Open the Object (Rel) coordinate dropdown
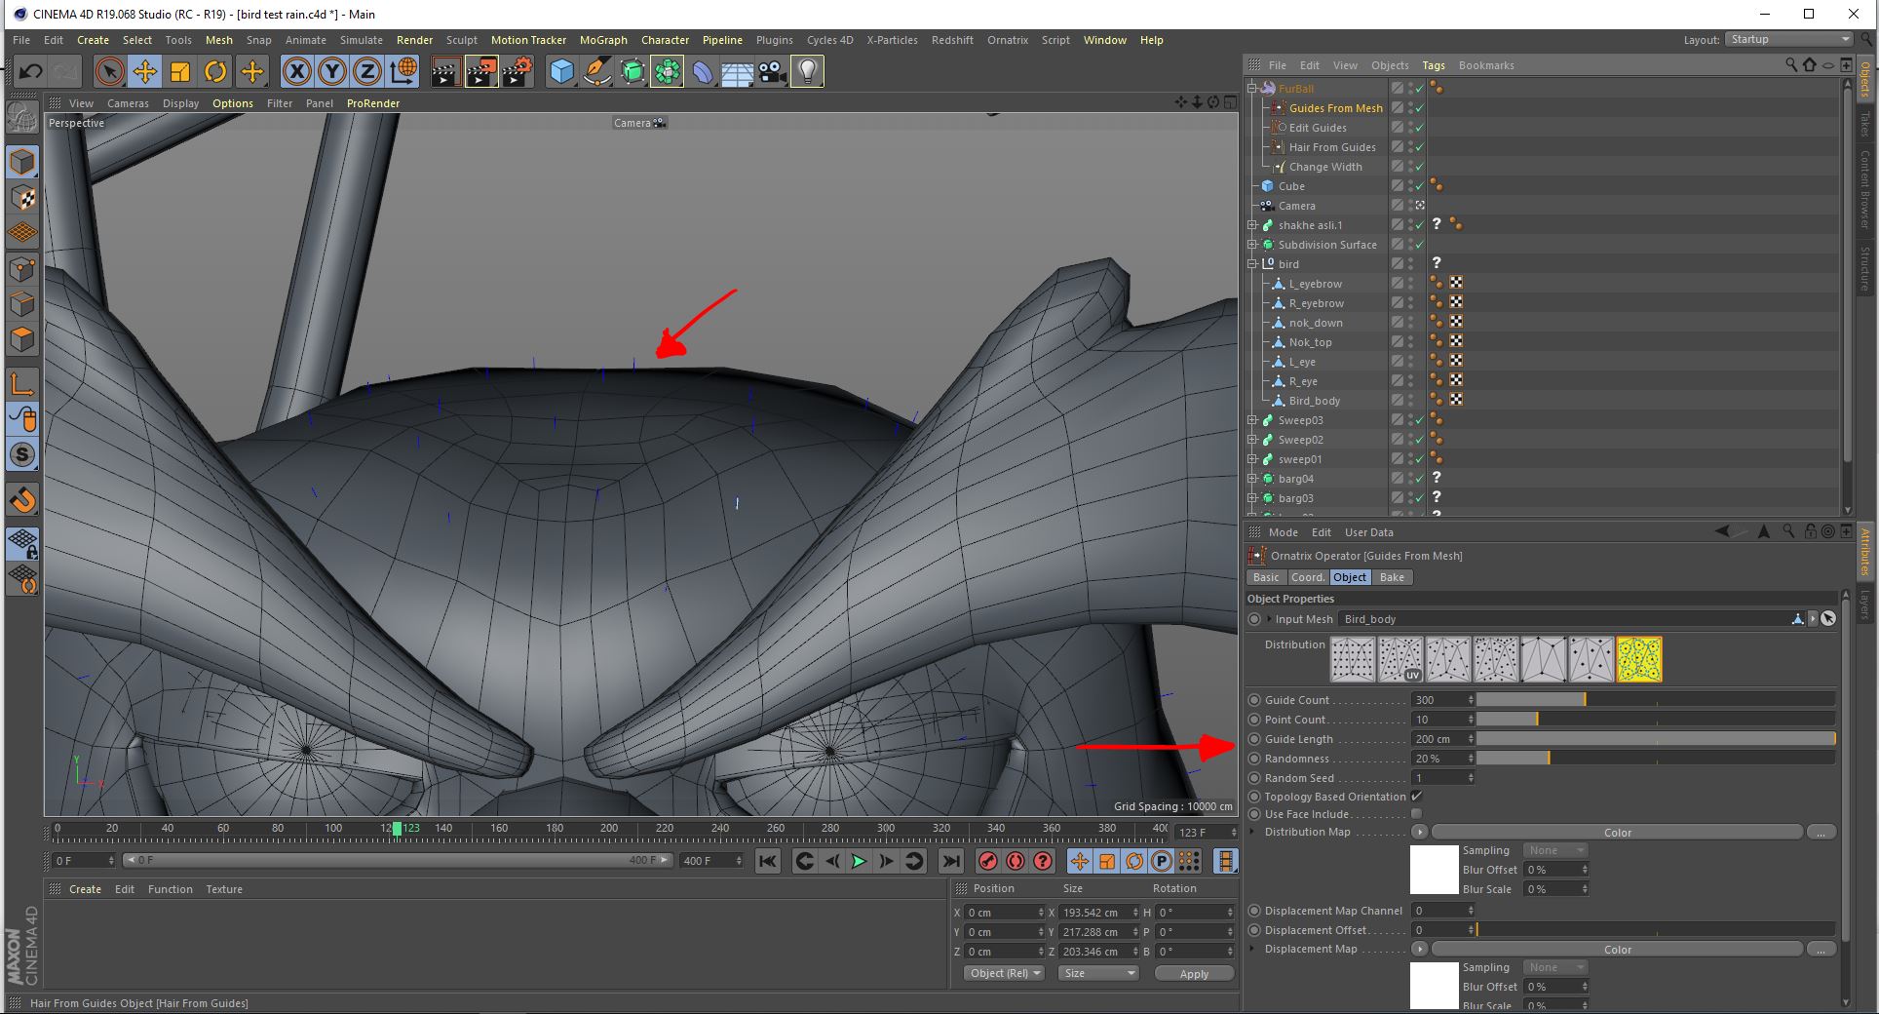 click(x=1005, y=973)
